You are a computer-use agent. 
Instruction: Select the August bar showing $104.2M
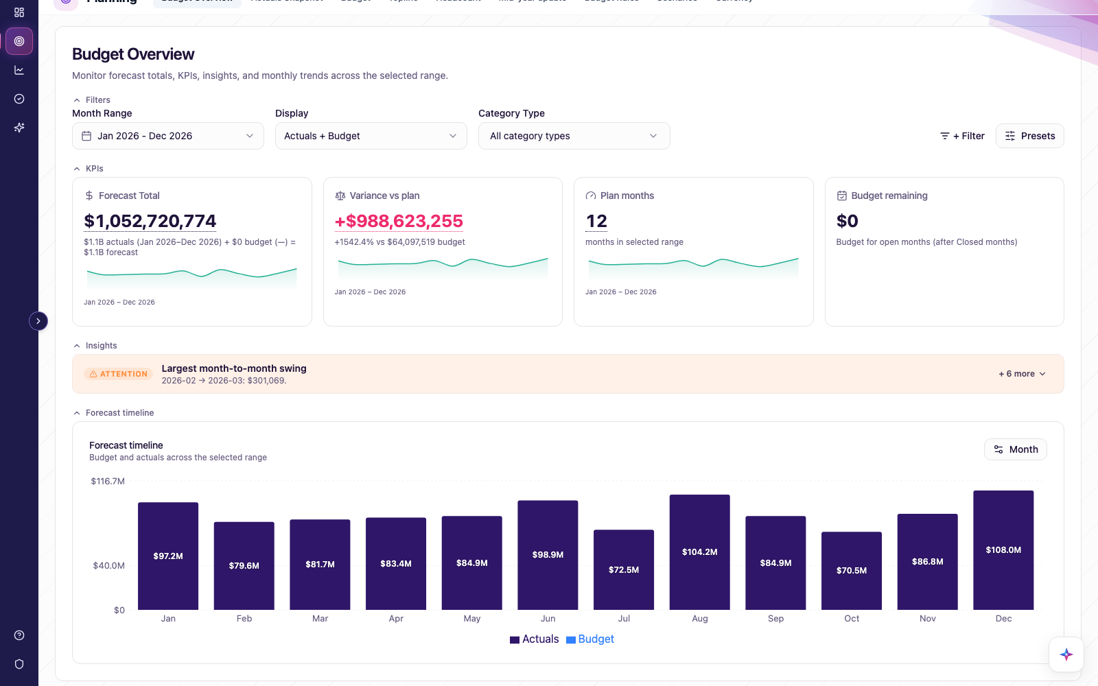tap(700, 552)
